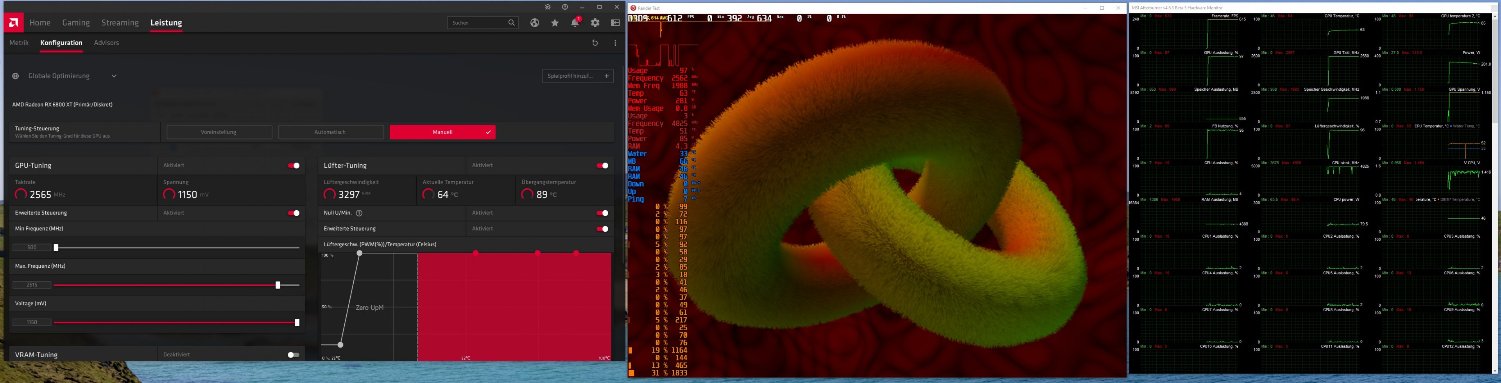Screen dimensions: 1501x383
Task: Click the CPU12 Auslastung, % graph label
Action: (x=1461, y=347)
